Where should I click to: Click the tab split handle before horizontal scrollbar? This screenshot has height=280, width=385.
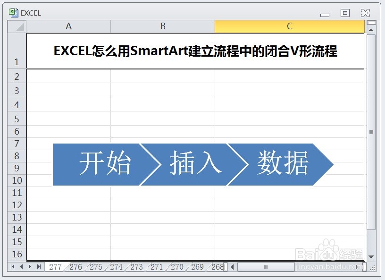click(x=226, y=267)
